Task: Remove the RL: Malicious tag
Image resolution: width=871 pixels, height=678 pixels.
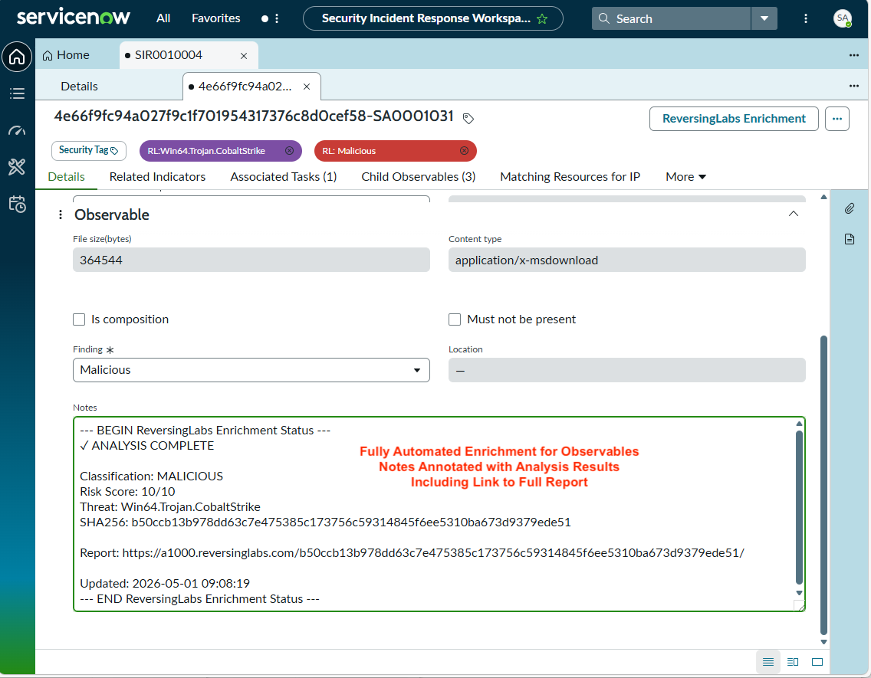Action: (x=465, y=151)
